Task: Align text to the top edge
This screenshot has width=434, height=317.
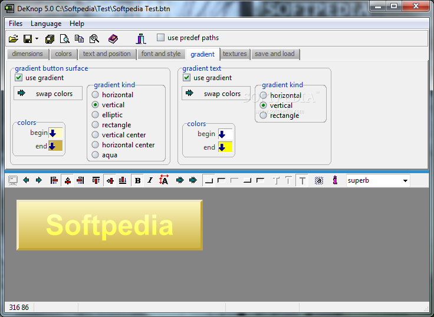Action: tap(96, 181)
